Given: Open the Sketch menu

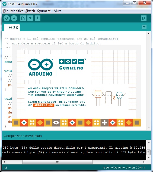Looking at the screenshot, I should pos(30,11).
